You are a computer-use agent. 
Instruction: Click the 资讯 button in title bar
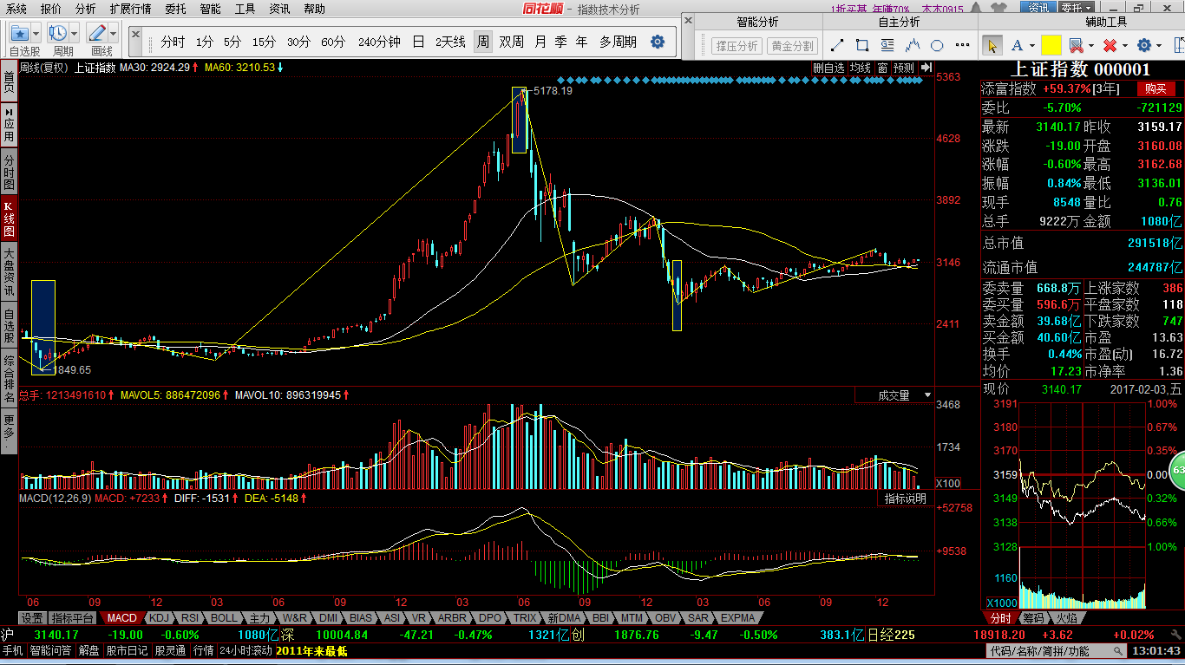[1038, 9]
